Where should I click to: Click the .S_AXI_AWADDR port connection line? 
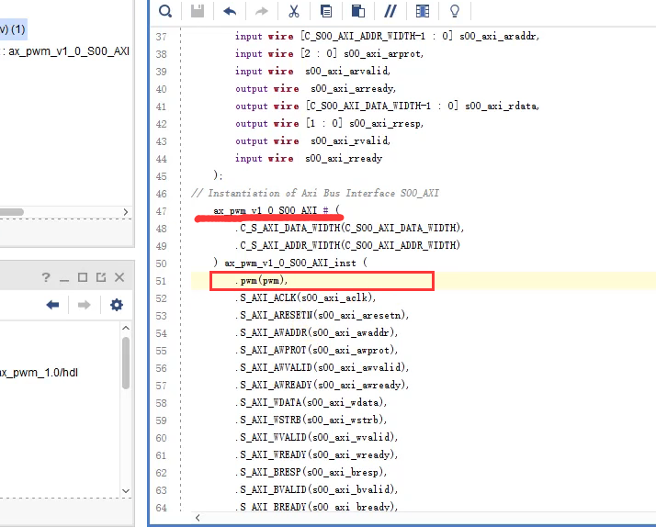pyautogui.click(x=316, y=333)
